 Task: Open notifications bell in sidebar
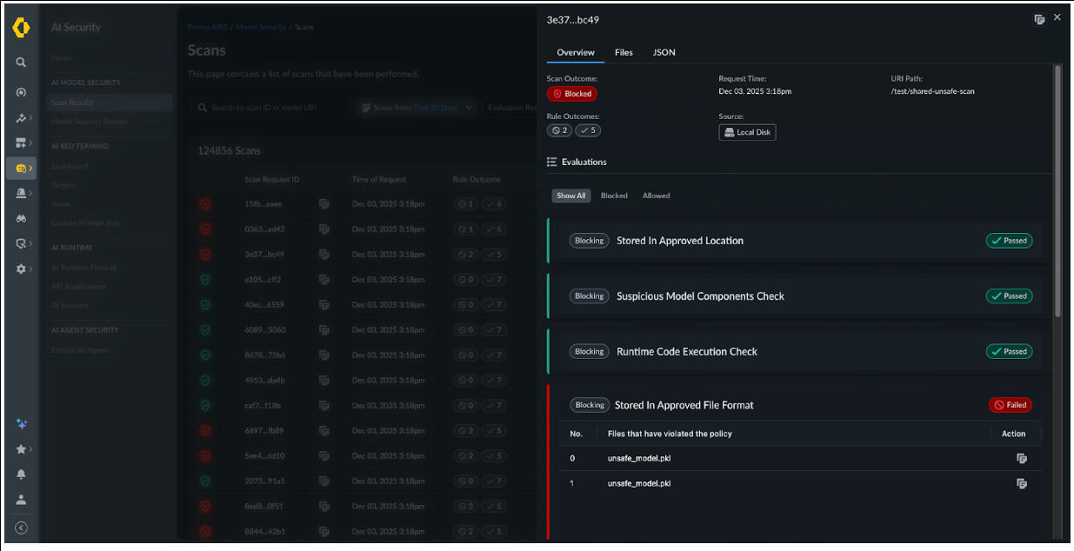21,475
